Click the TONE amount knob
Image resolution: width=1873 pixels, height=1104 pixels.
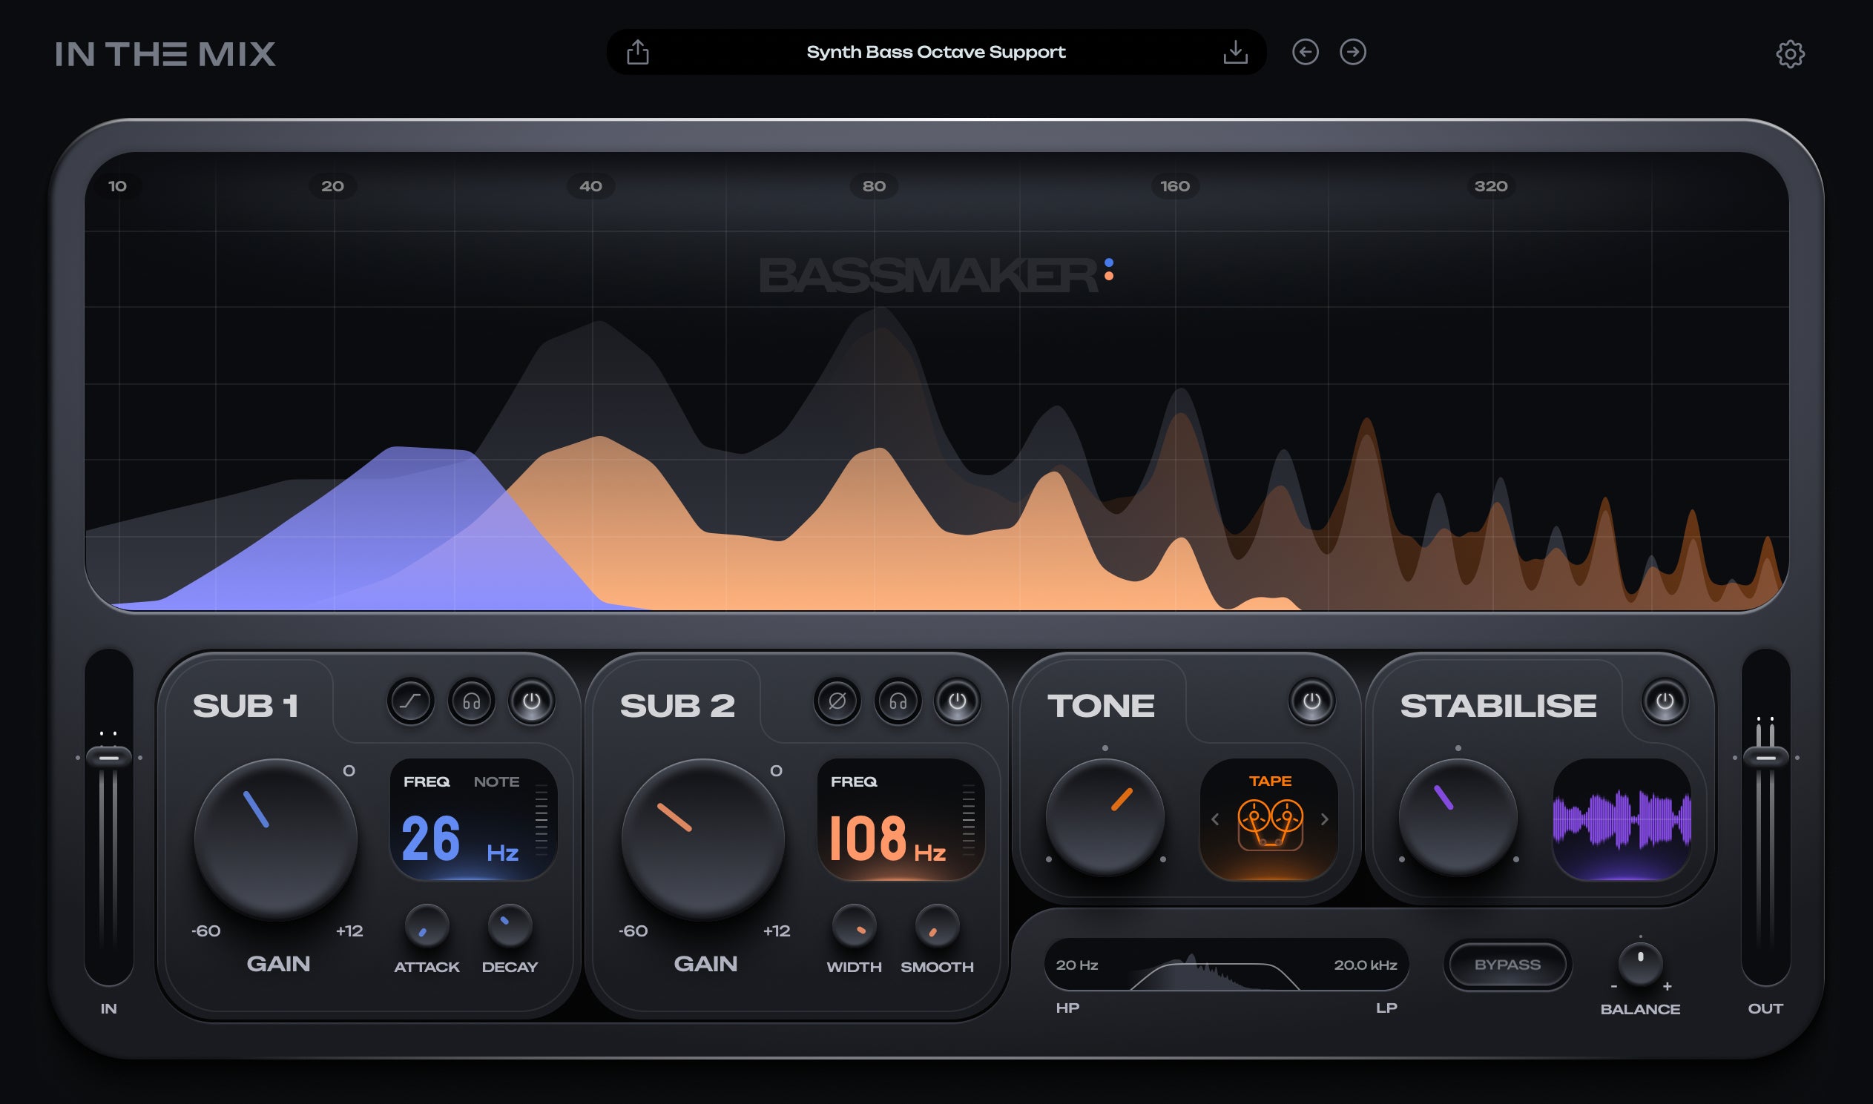pos(1105,818)
